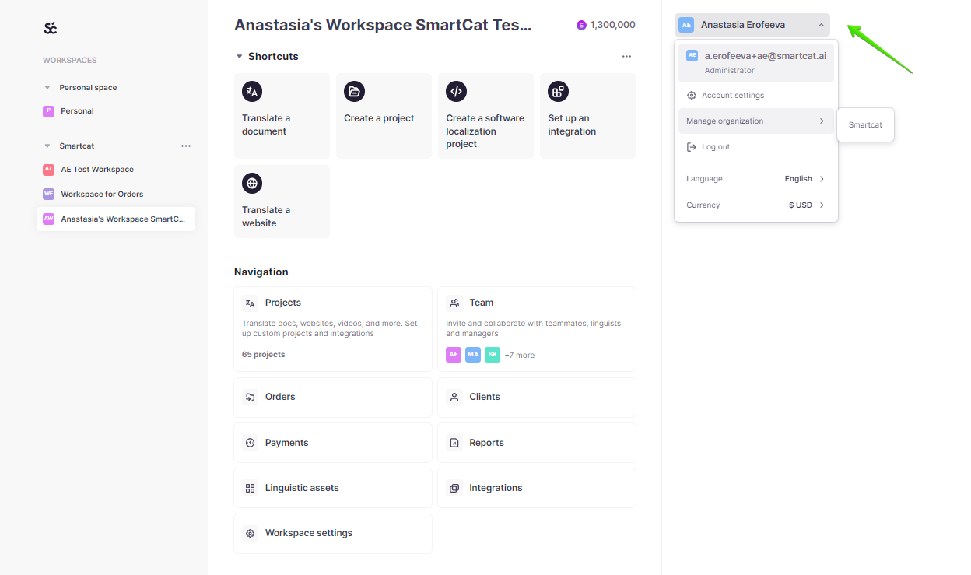
Task: Expand the Manage organization submenu chevron
Action: point(822,121)
